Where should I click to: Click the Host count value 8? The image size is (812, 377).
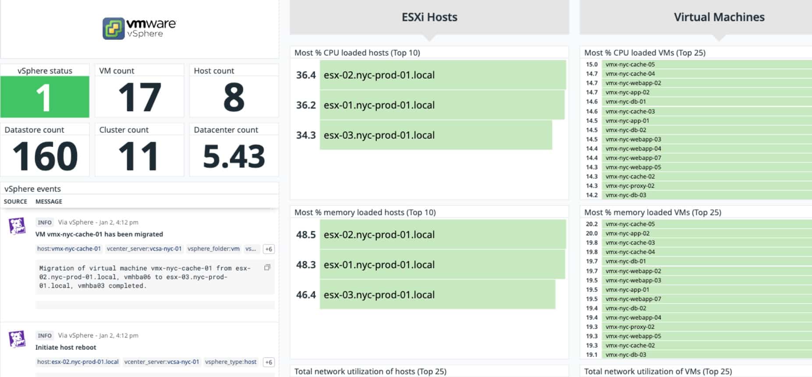tap(234, 97)
